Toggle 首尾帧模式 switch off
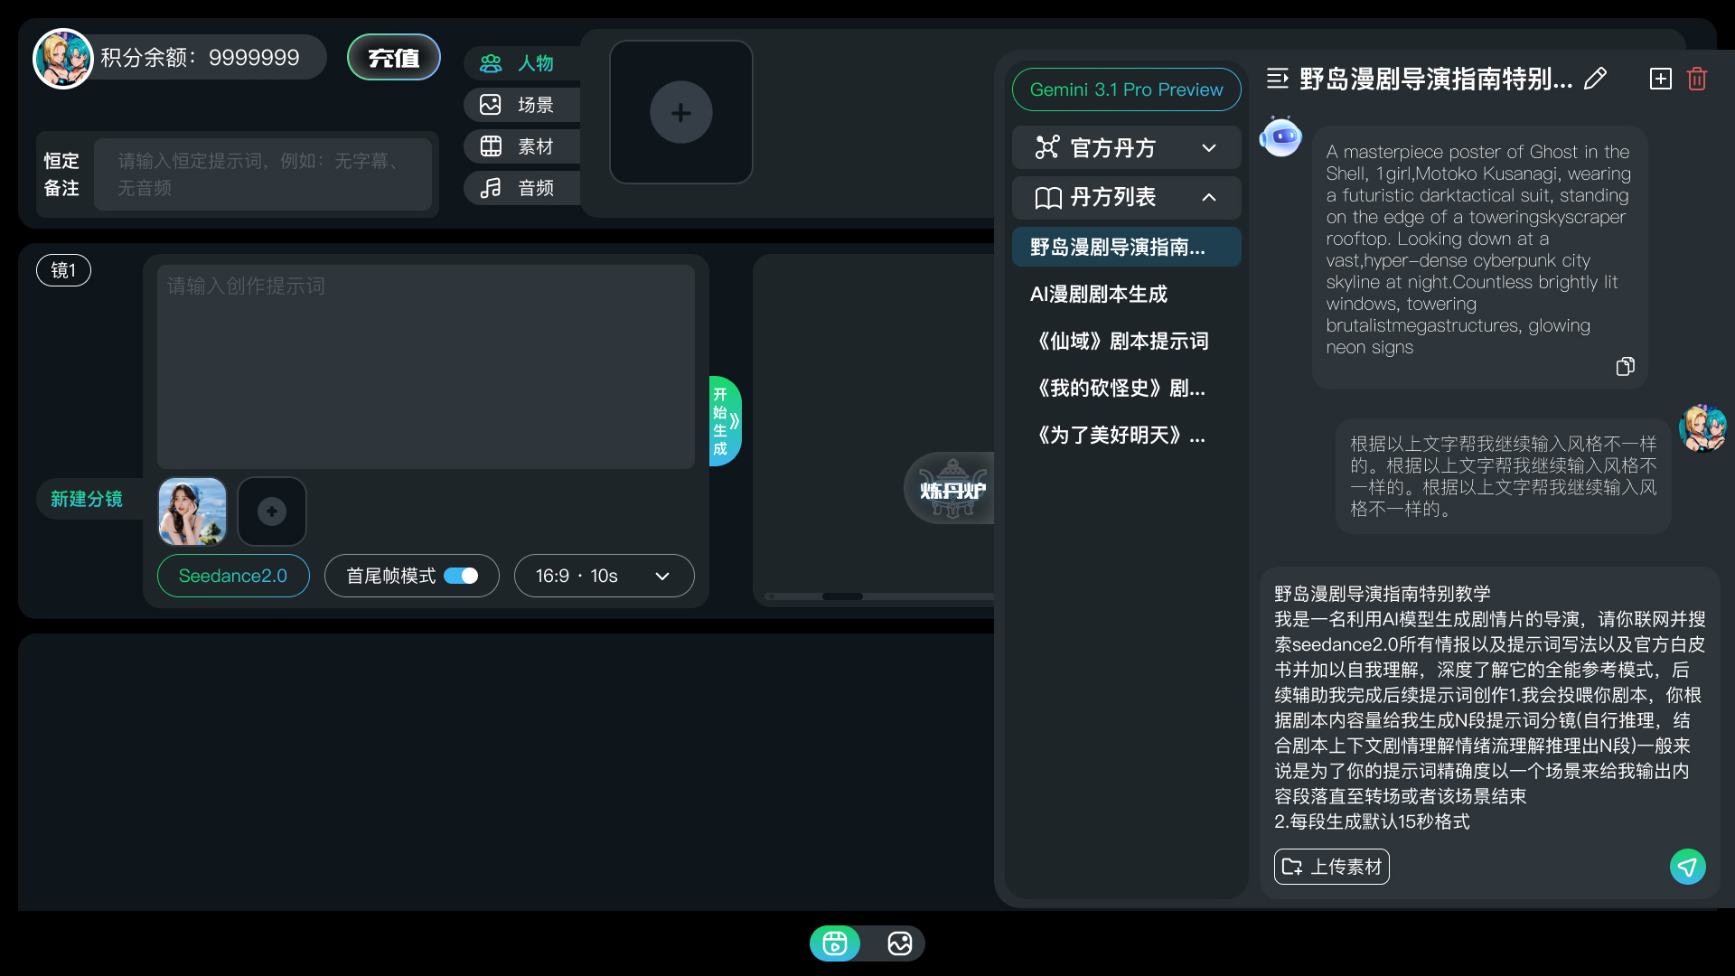This screenshot has width=1735, height=976. [x=462, y=576]
